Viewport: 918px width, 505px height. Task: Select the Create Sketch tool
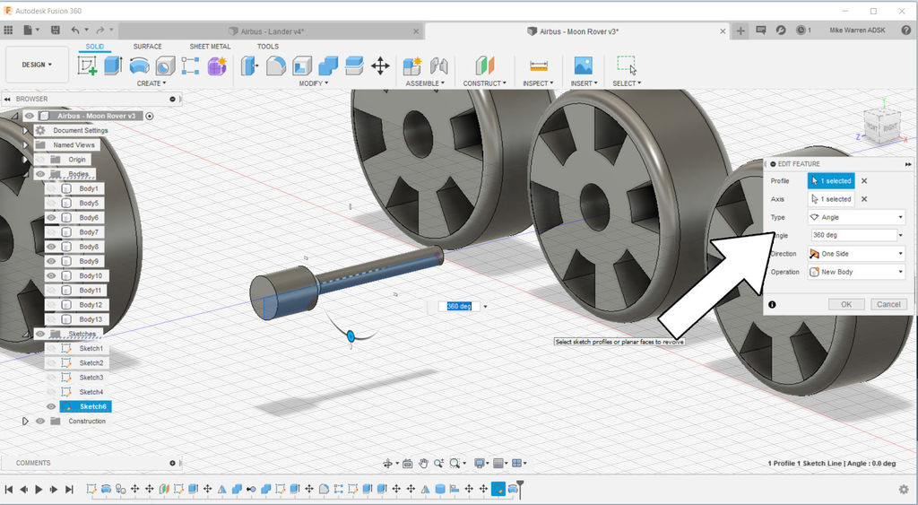(x=87, y=65)
